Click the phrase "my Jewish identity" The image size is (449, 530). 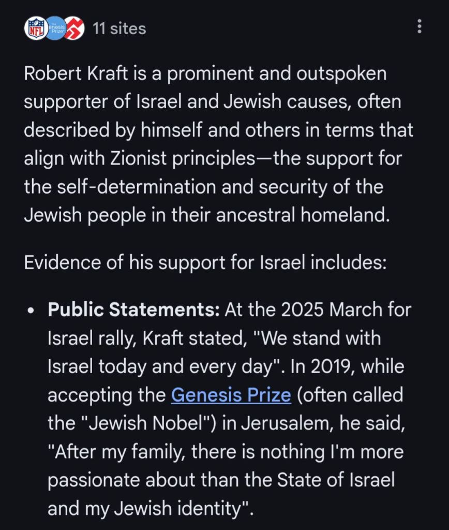coord(166,509)
